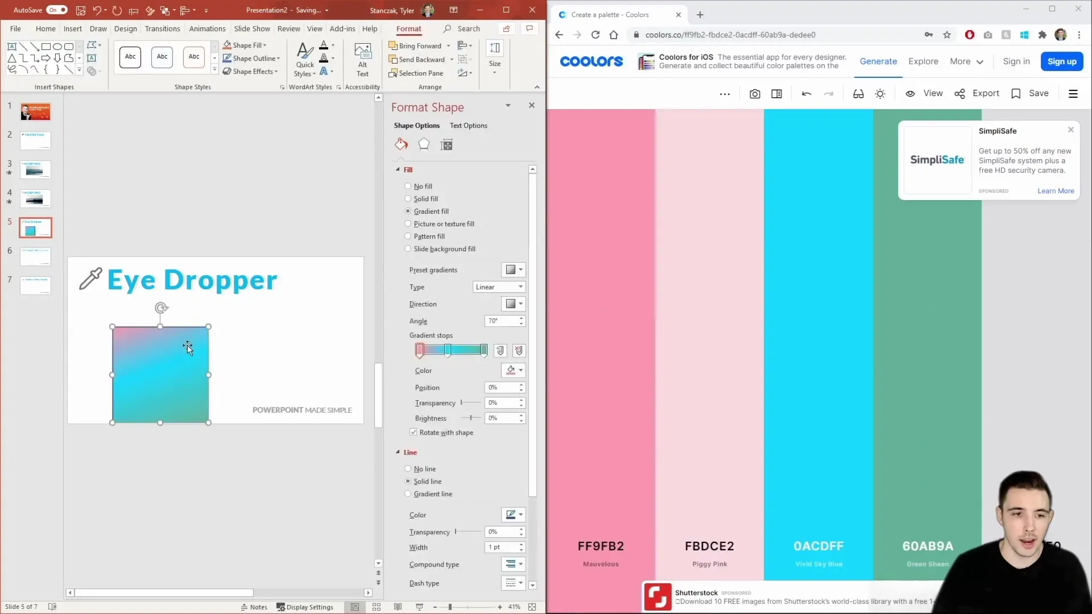Image resolution: width=1092 pixels, height=614 pixels.
Task: Click the Add gradient stop button
Action: click(x=500, y=351)
